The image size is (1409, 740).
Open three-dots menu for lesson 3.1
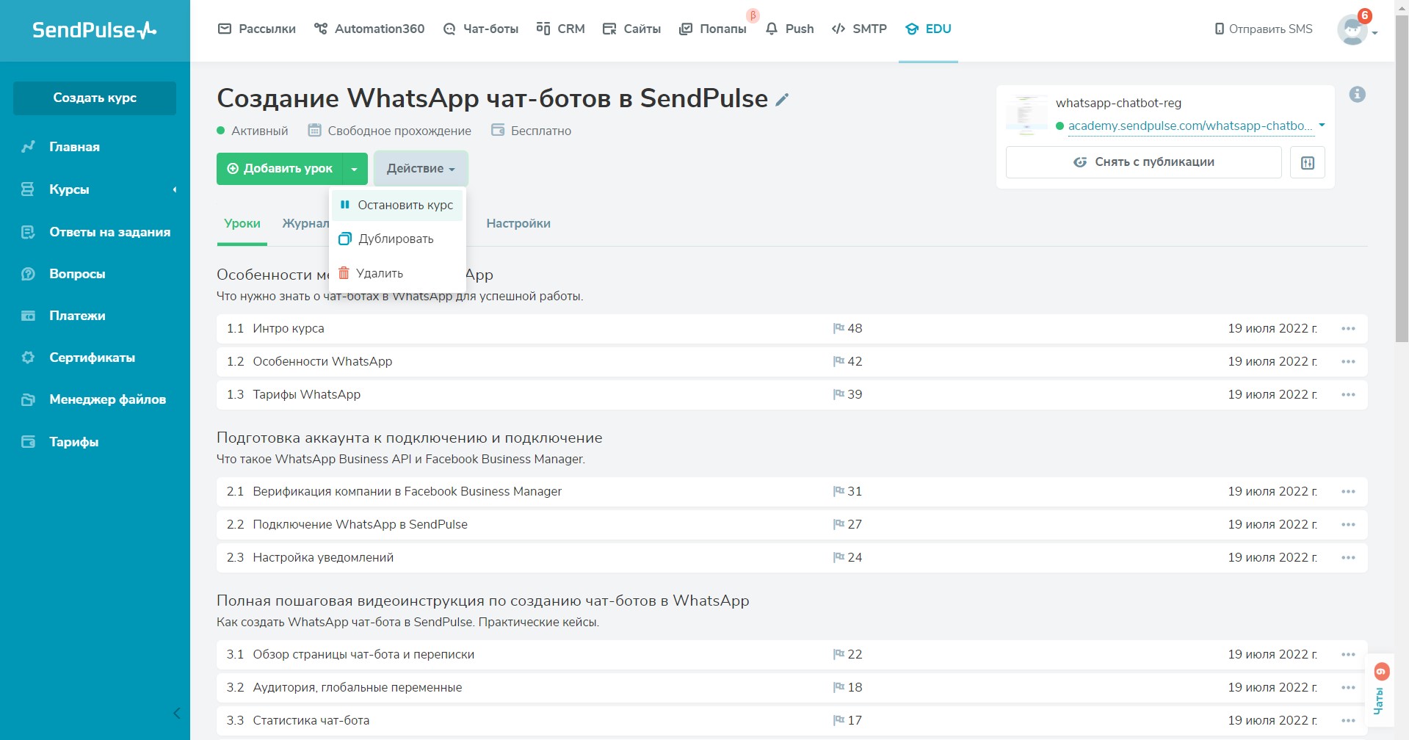(1348, 654)
